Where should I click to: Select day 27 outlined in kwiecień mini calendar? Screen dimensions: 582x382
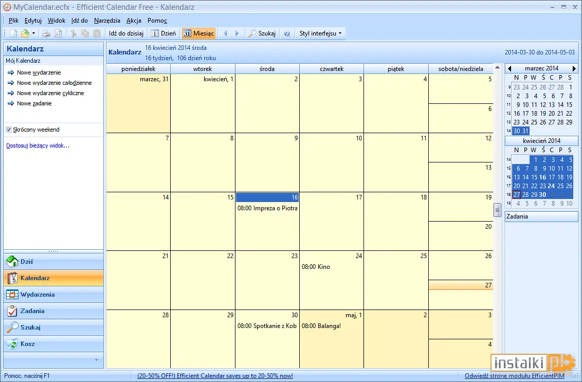[x=517, y=194]
